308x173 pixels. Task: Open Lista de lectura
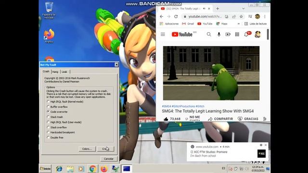click(256, 24)
